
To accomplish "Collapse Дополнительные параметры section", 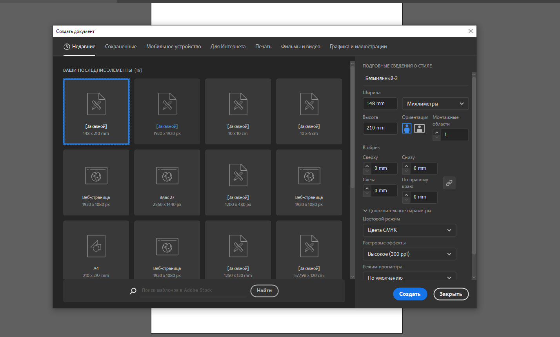I will click(x=397, y=211).
